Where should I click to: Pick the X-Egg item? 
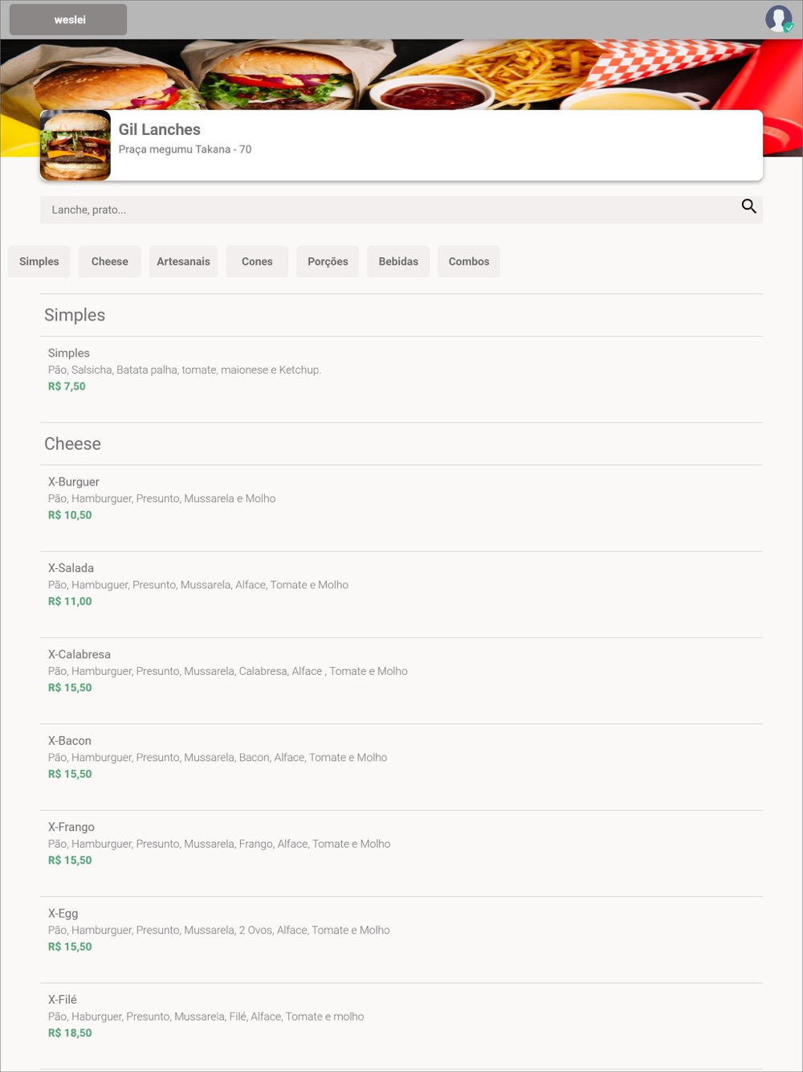point(63,914)
